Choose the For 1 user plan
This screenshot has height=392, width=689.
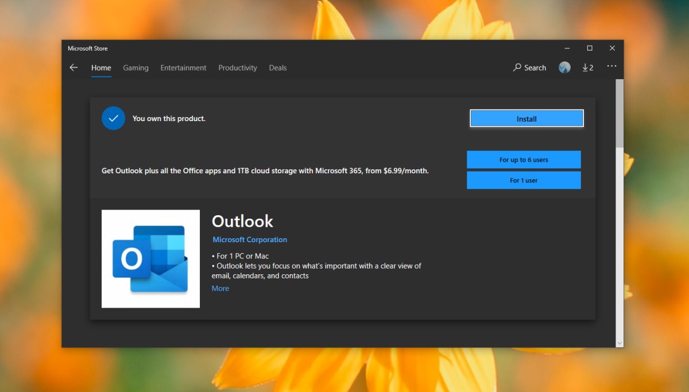[524, 180]
